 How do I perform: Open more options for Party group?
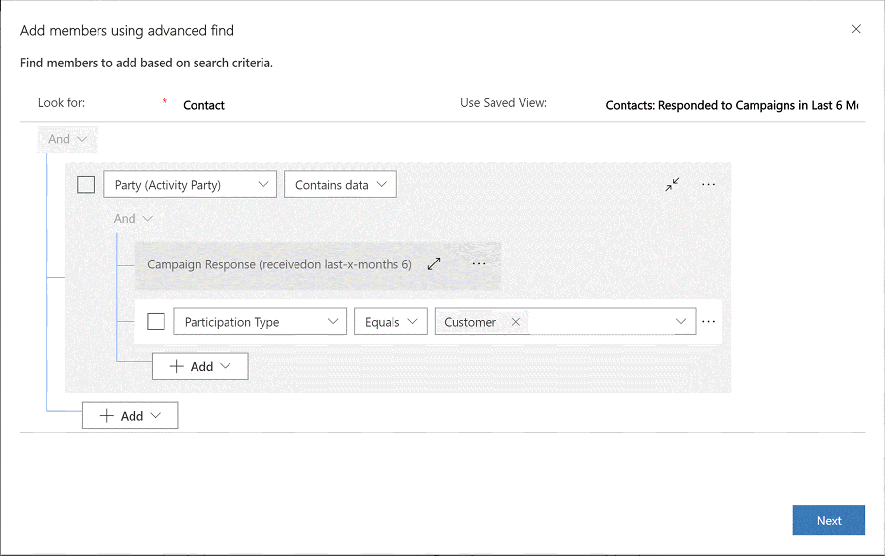(708, 184)
